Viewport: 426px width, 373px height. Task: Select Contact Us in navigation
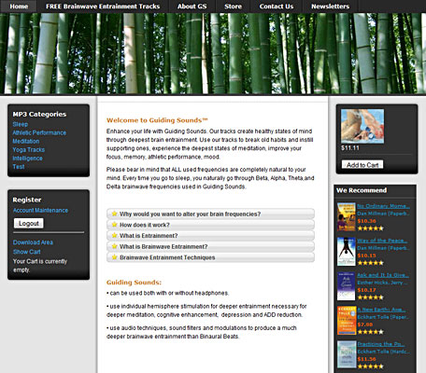277,7
